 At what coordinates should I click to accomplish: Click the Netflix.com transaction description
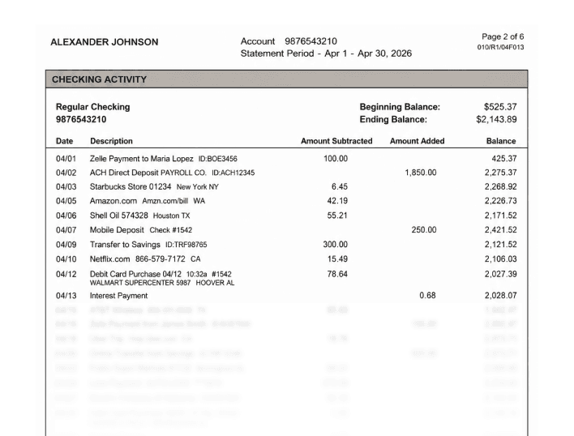point(145,259)
